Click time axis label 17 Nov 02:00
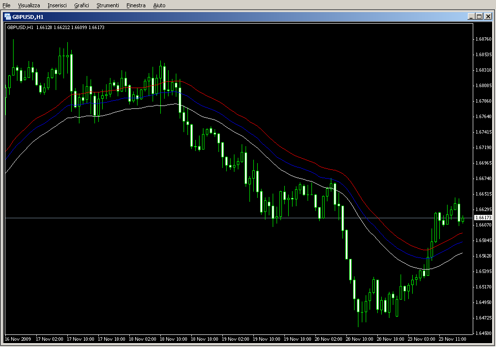Screen dimensions: 496x347 tap(49, 339)
